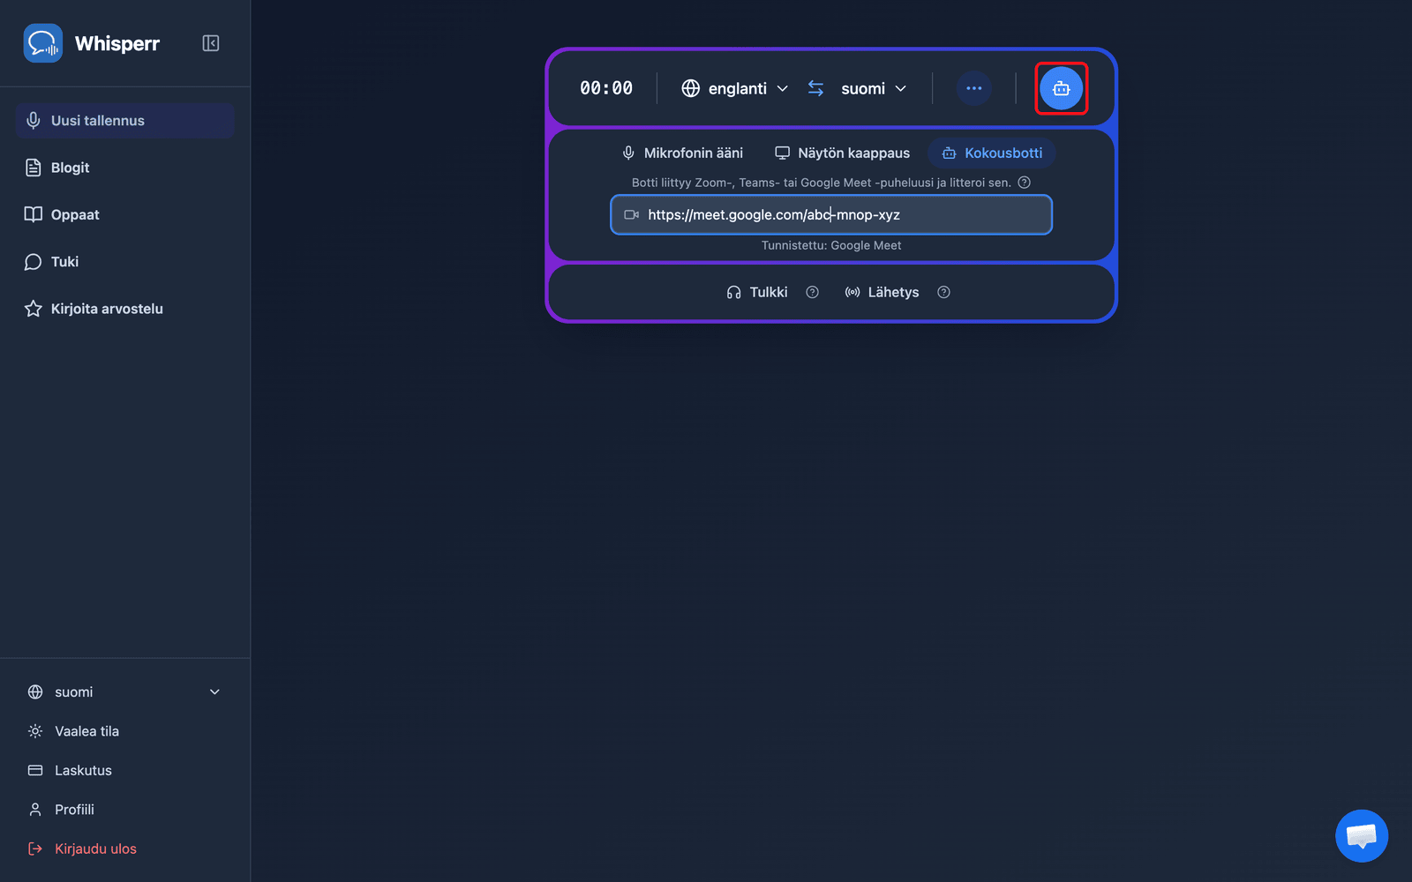This screenshot has height=882, width=1412.
Task: Select the Näytön kaappaus tab
Action: [842, 153]
